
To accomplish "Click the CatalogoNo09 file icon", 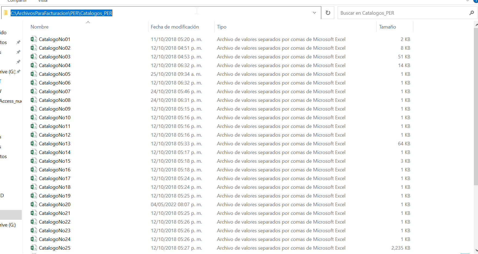I will pyautogui.click(x=34, y=109).
